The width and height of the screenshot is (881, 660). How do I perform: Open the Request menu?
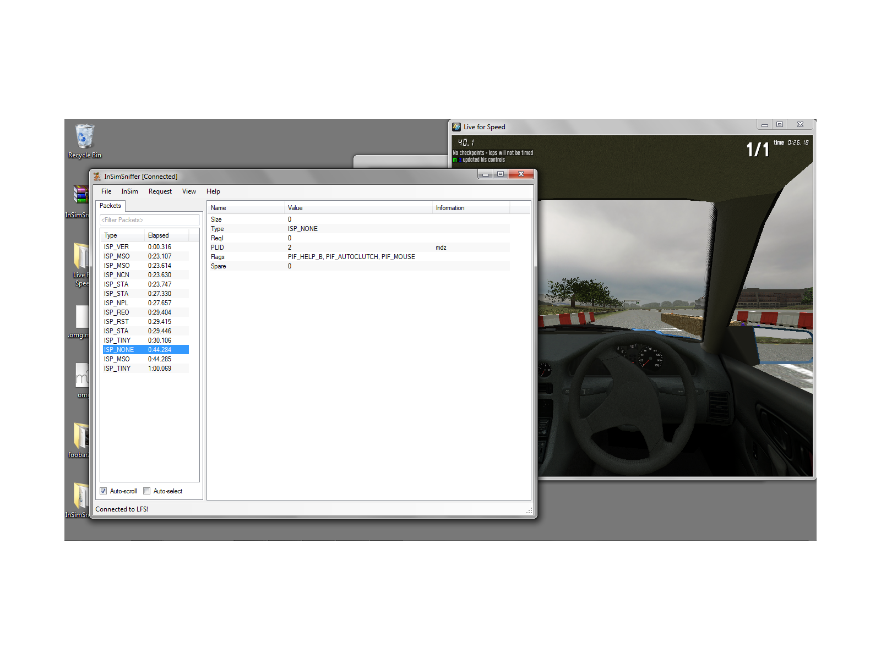click(x=160, y=191)
